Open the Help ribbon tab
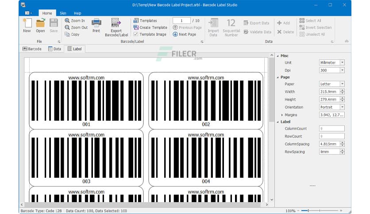370x214 pixels. pyautogui.click(x=77, y=13)
